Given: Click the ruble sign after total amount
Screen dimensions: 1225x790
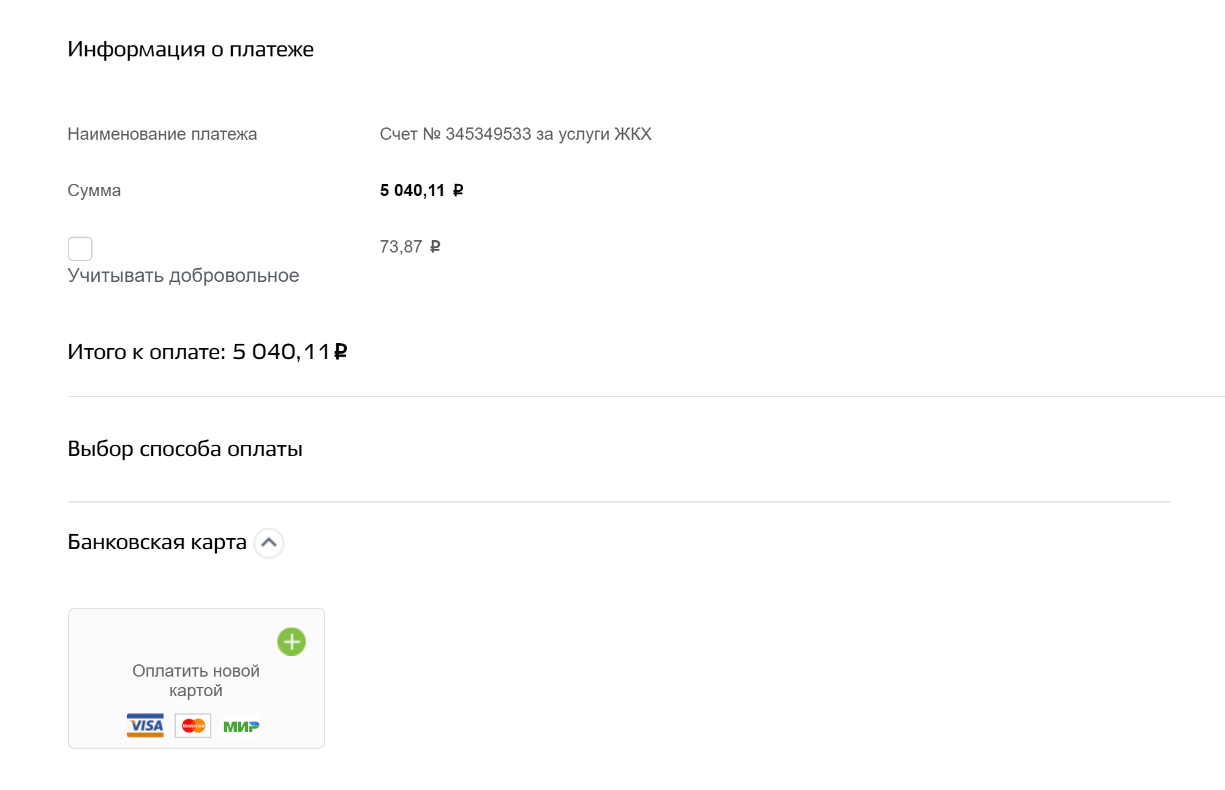Looking at the screenshot, I should point(341,352).
